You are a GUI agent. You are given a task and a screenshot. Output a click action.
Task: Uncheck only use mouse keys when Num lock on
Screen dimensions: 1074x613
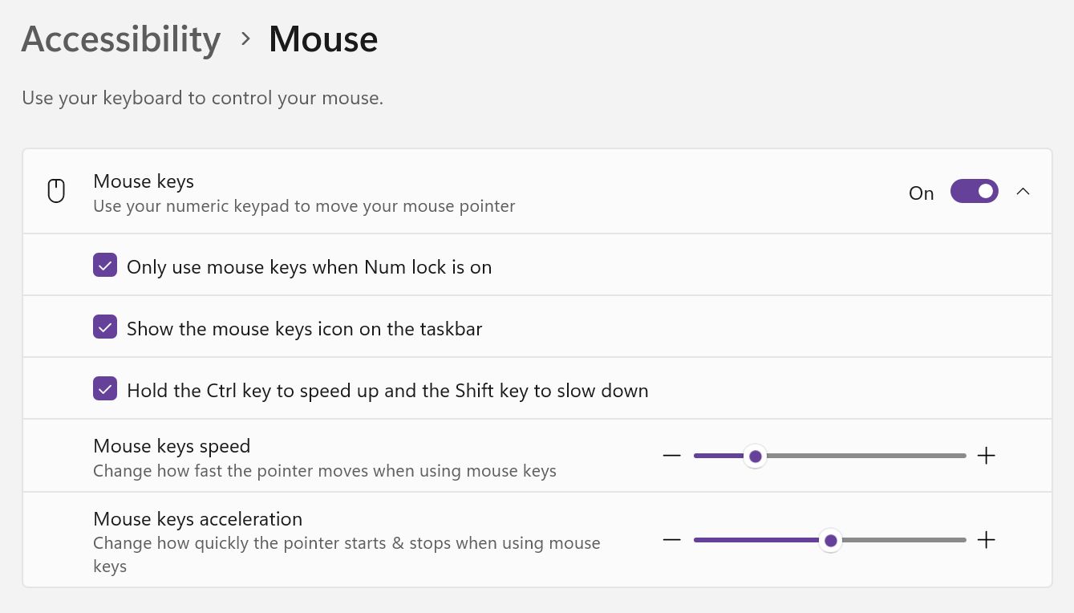tap(105, 264)
